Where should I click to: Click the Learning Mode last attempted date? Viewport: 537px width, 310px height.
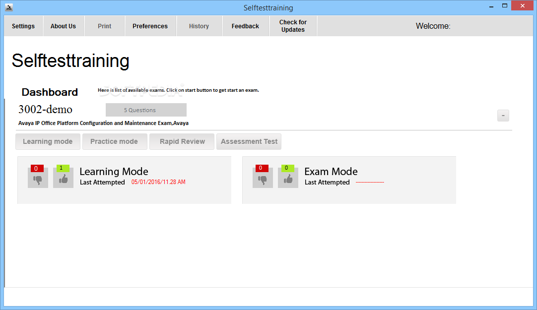click(x=158, y=182)
